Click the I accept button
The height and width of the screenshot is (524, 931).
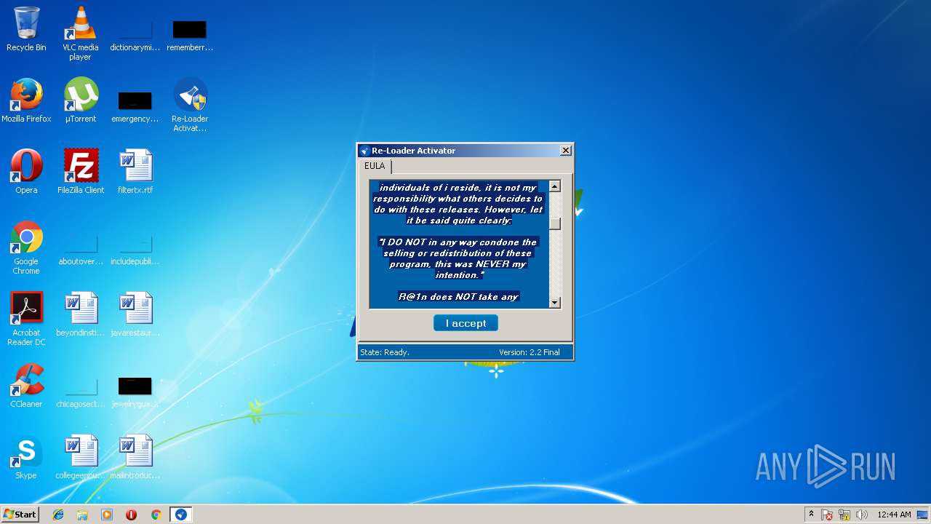point(465,323)
